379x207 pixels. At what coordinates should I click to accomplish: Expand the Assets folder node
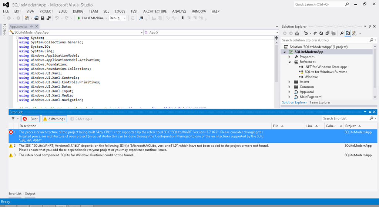289,82
